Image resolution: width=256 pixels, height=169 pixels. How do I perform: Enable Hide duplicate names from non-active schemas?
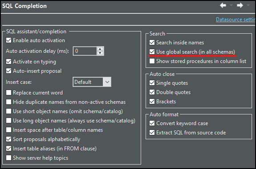click(x=8, y=102)
